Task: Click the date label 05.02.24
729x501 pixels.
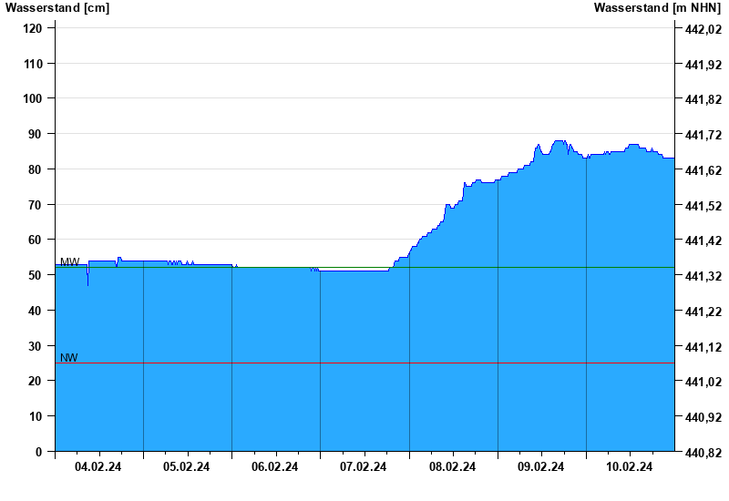Action: pos(187,466)
